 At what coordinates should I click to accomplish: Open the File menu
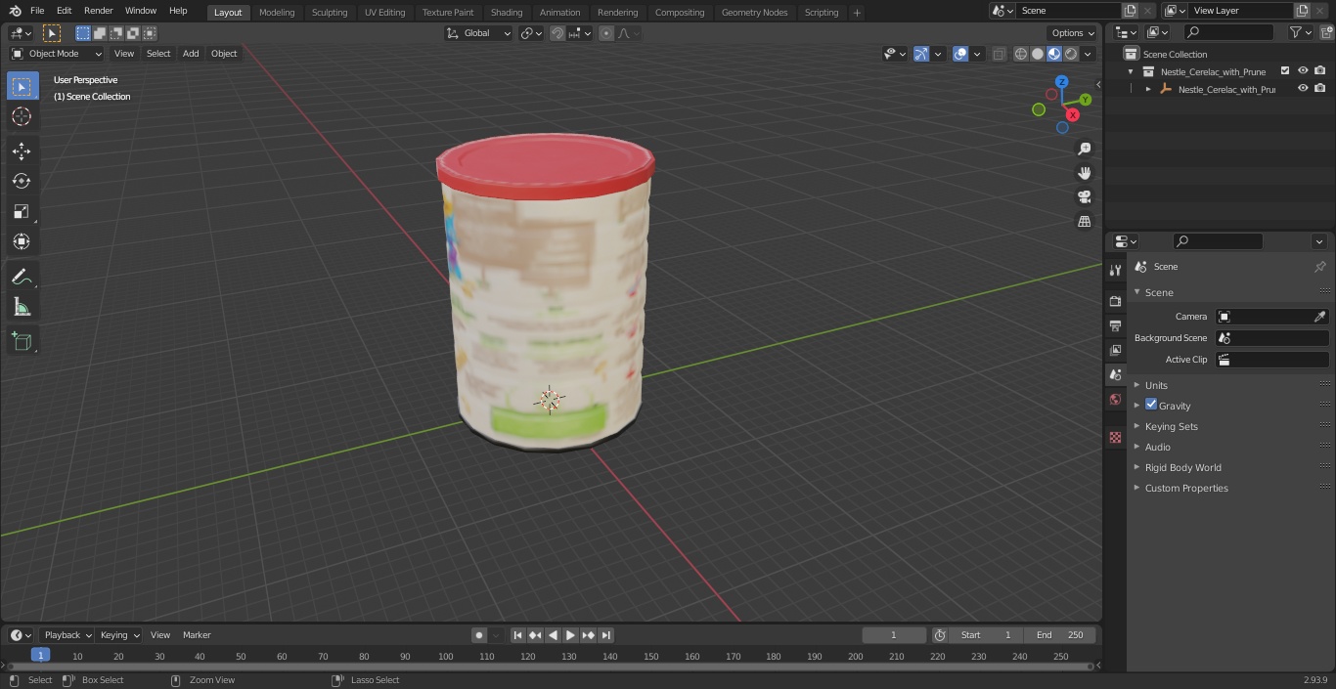pos(37,11)
